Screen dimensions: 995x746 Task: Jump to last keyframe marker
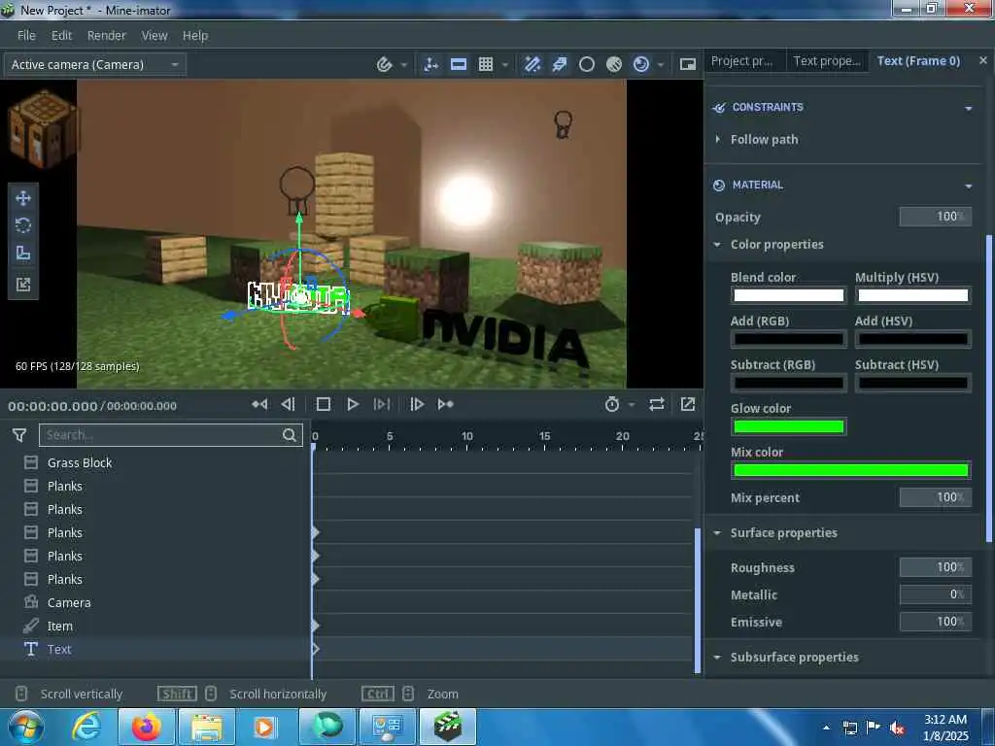(x=445, y=404)
